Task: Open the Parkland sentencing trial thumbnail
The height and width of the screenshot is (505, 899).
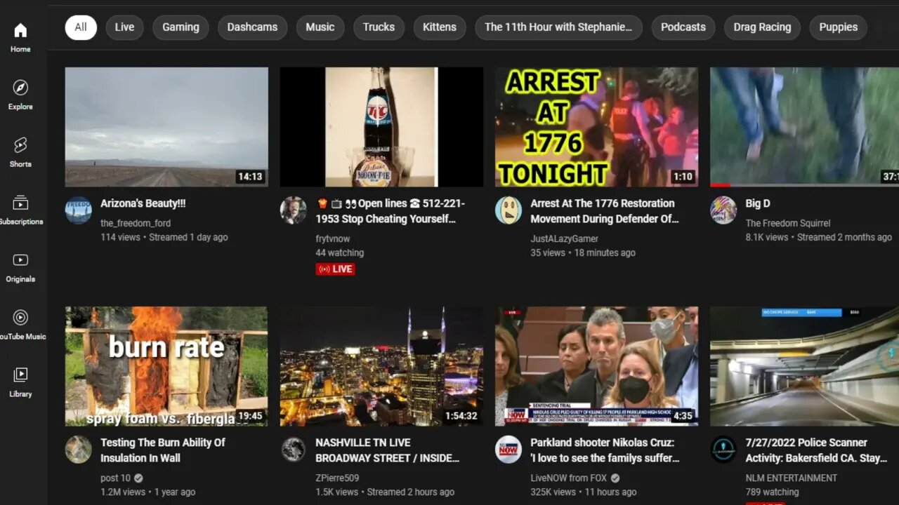Action: tap(596, 366)
